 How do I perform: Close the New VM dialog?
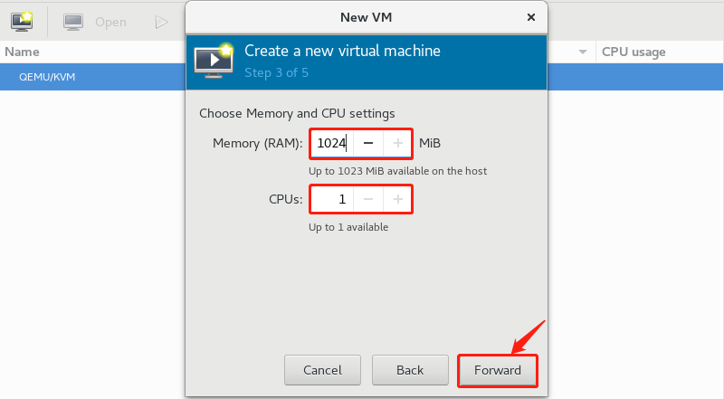tap(530, 16)
